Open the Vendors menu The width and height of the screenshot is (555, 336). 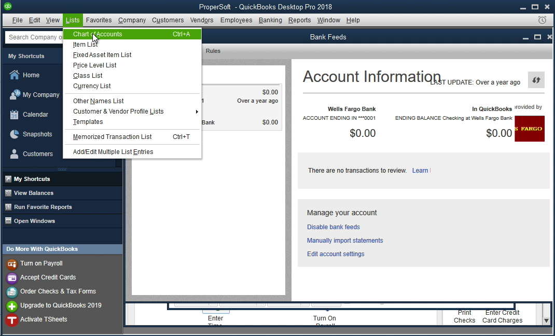coord(202,20)
